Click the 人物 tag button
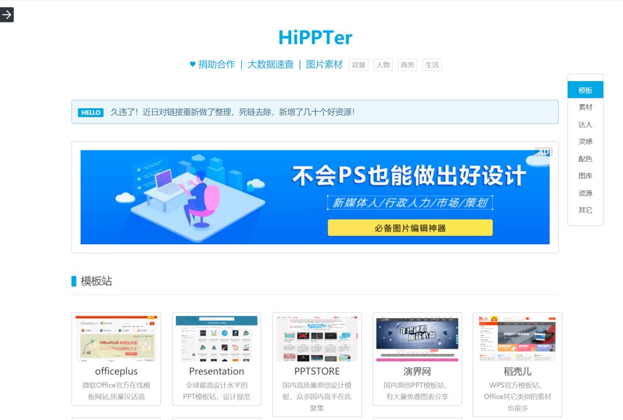This screenshot has height=420, width=623. (383, 65)
